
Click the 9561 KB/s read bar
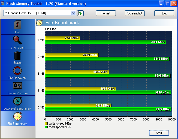tap(106, 42)
